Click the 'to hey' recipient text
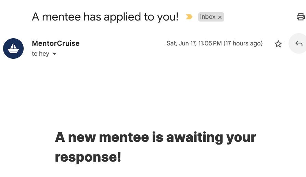Viewport: 306px width, 177px height. coord(40,54)
